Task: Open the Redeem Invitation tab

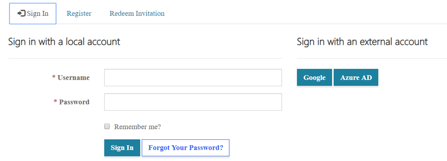Action: tap(137, 13)
